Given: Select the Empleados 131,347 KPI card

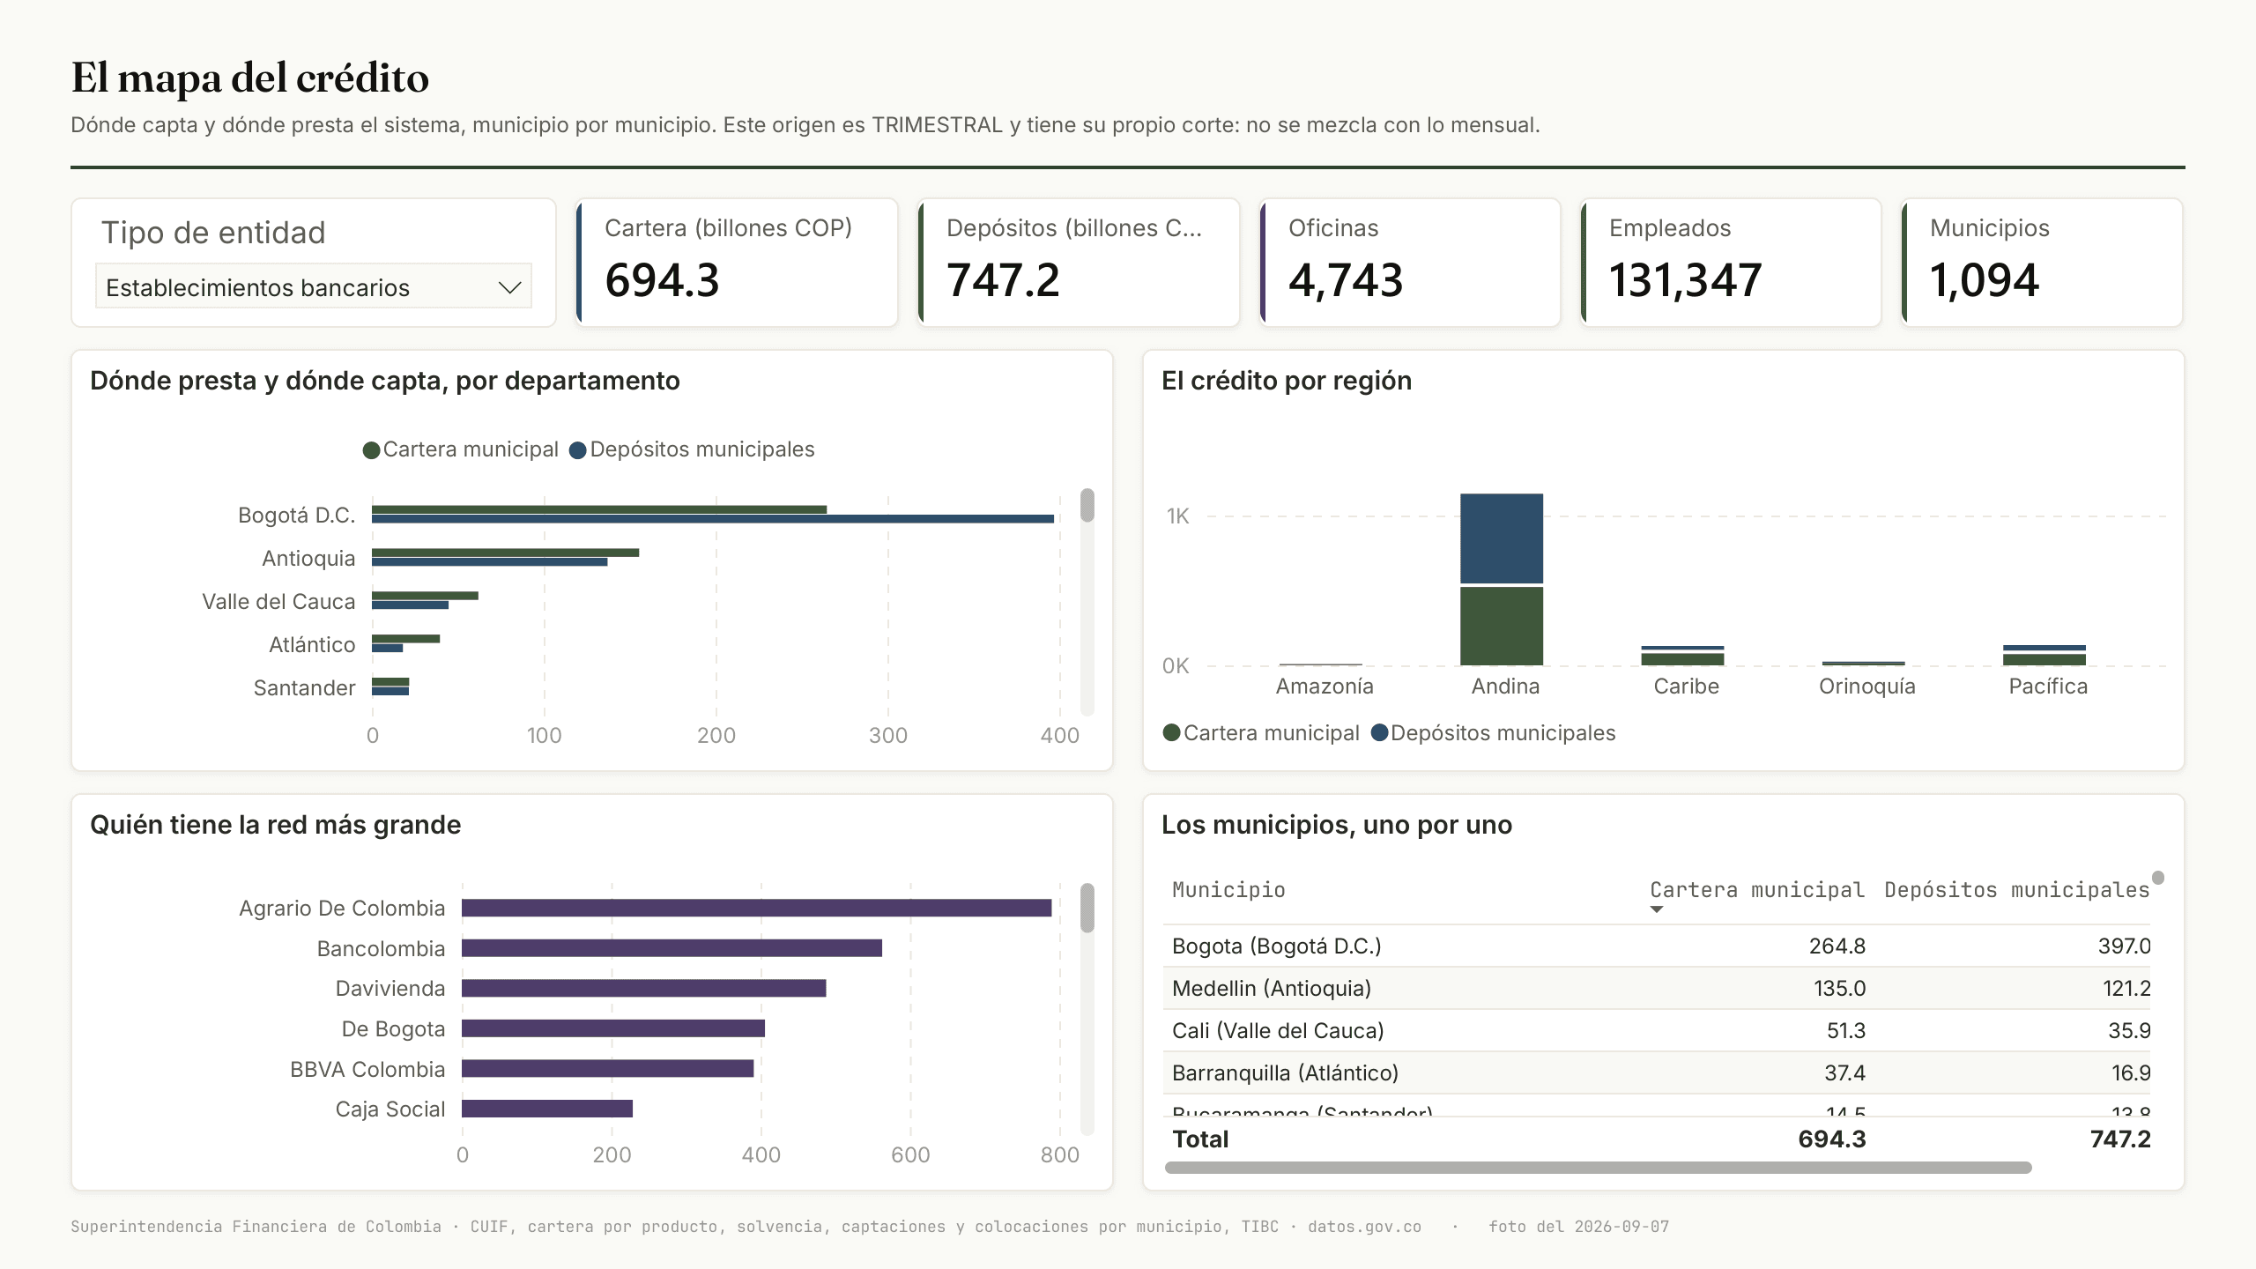Looking at the screenshot, I should (1731, 263).
